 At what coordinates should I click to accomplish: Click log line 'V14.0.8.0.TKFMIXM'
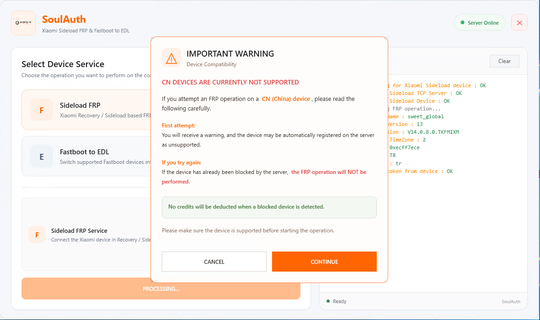(433, 132)
